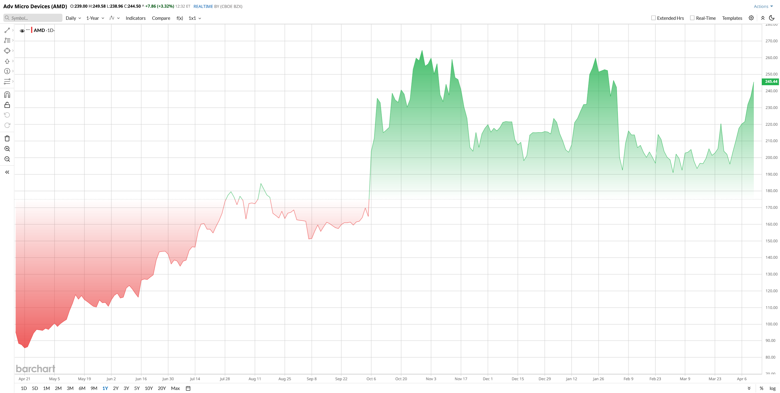Image resolution: width=780 pixels, height=393 pixels.
Task: Click the zoom out magnifier icon
Action: [7, 159]
